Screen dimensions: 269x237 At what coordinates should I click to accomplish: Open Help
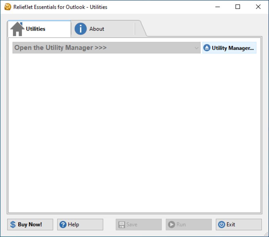pos(80,224)
